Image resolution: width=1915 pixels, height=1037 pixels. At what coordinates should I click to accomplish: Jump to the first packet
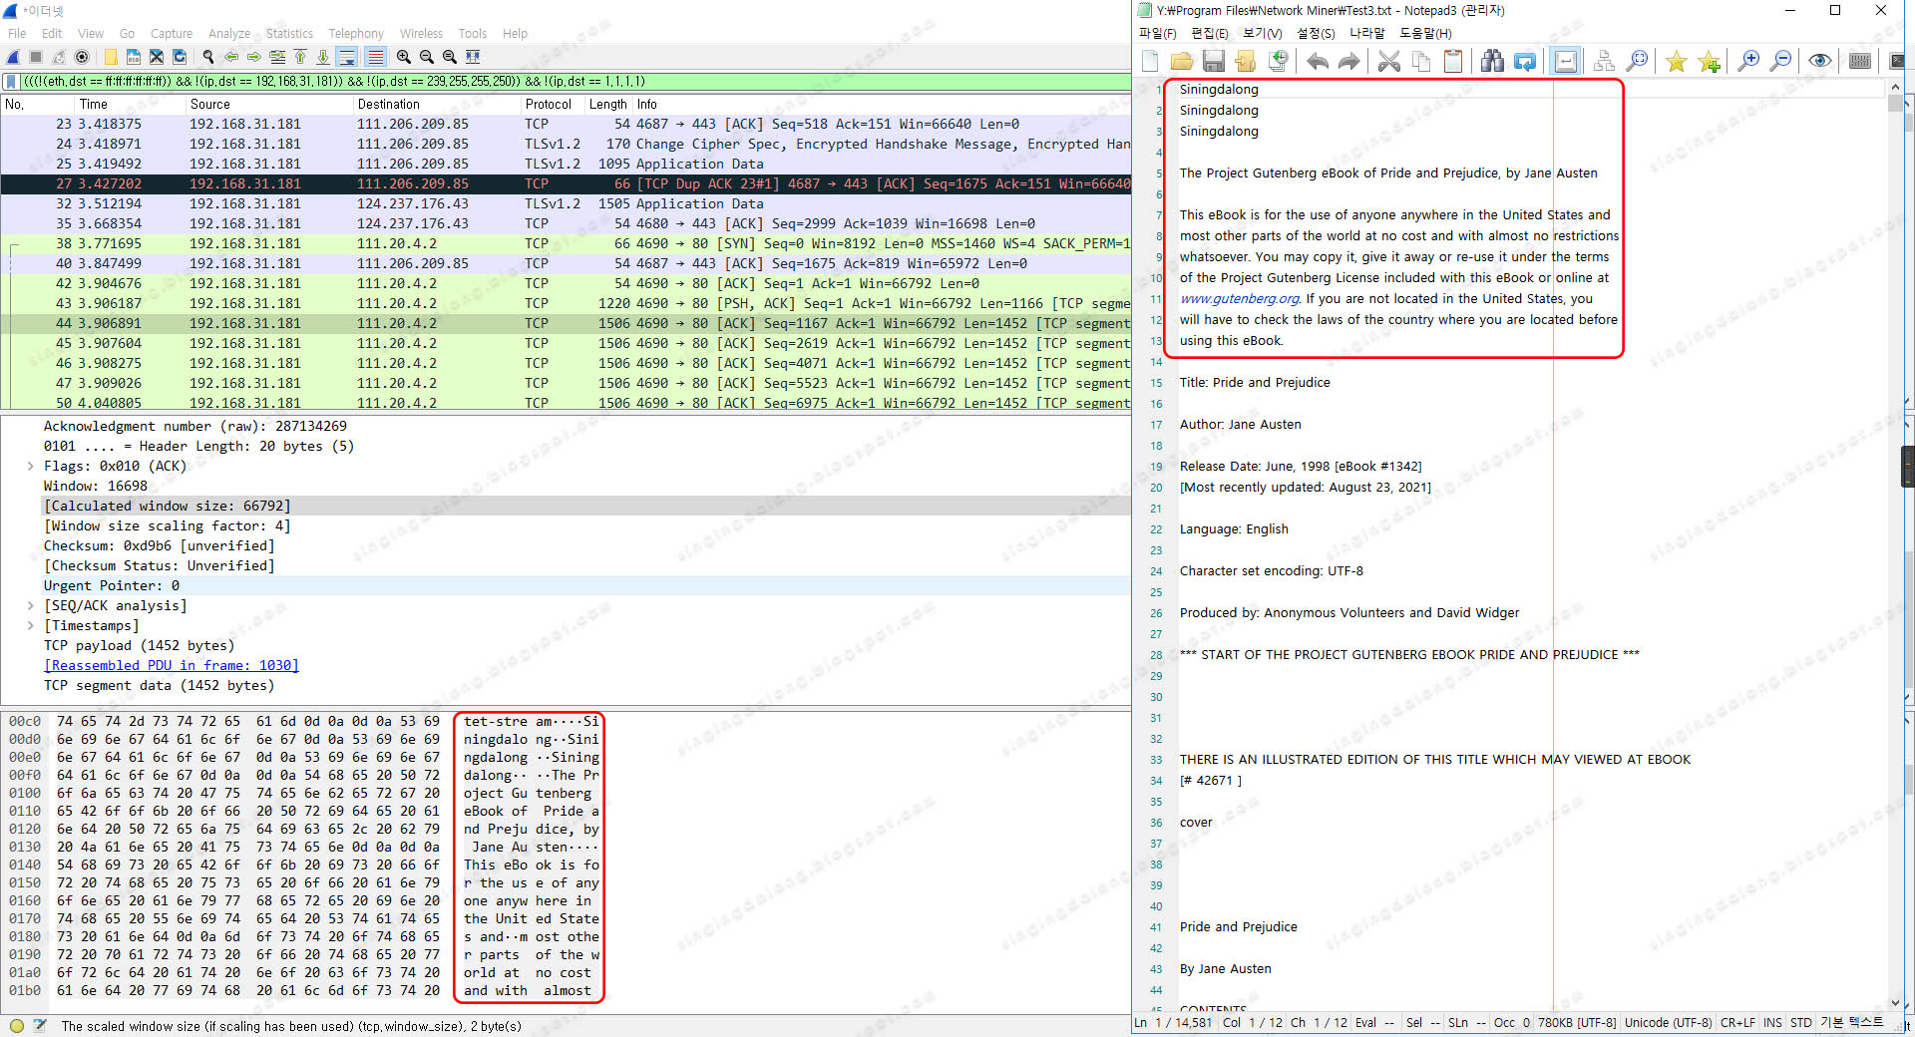[x=300, y=57]
